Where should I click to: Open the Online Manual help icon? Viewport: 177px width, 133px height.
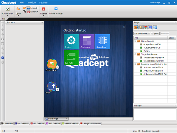click(56, 9)
